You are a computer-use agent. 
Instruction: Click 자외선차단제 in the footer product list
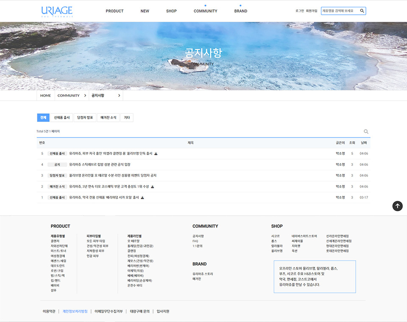pyautogui.click(x=59, y=246)
